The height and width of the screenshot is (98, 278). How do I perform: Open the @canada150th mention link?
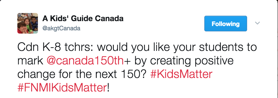[85, 61]
